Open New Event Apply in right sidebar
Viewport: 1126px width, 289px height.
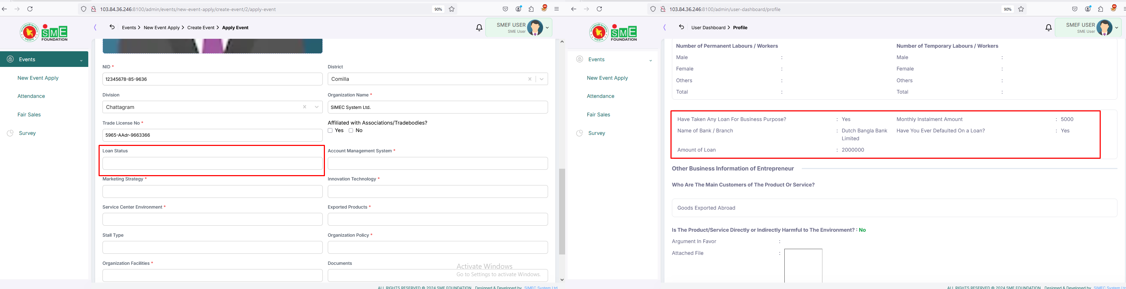tap(607, 78)
